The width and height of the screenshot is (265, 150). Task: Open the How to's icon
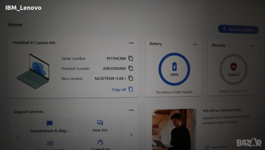pyautogui.click(x=100, y=122)
